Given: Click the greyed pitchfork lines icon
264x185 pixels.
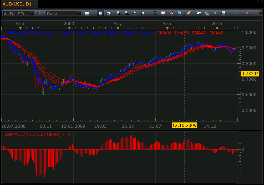Looking at the screenshot, I should (x=215, y=13).
